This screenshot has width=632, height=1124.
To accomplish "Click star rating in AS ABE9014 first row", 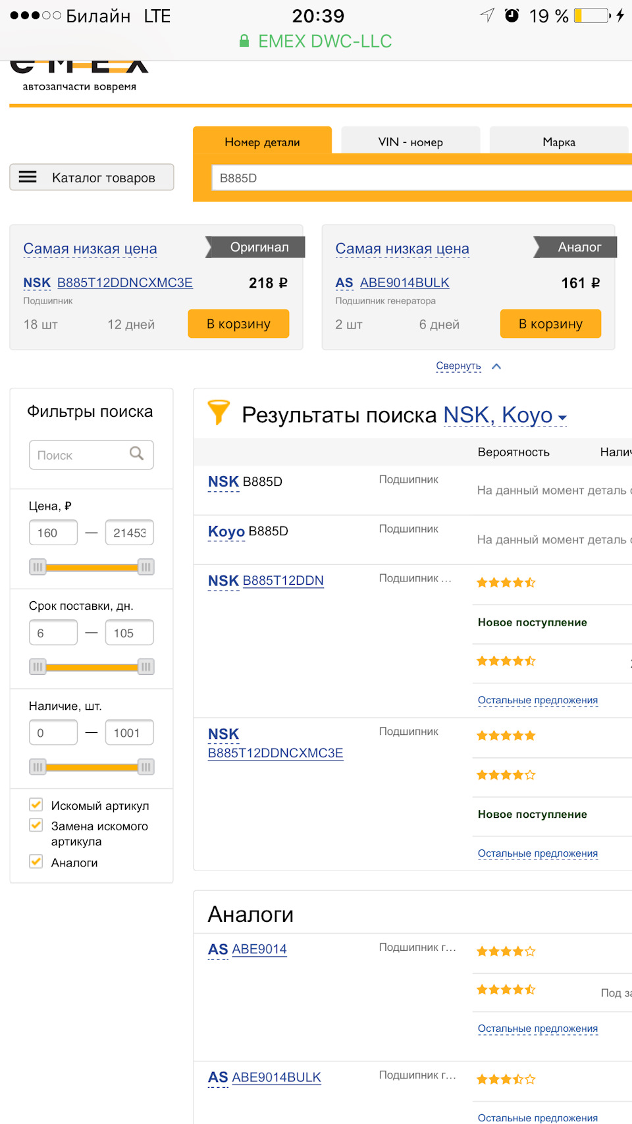I will (x=506, y=951).
